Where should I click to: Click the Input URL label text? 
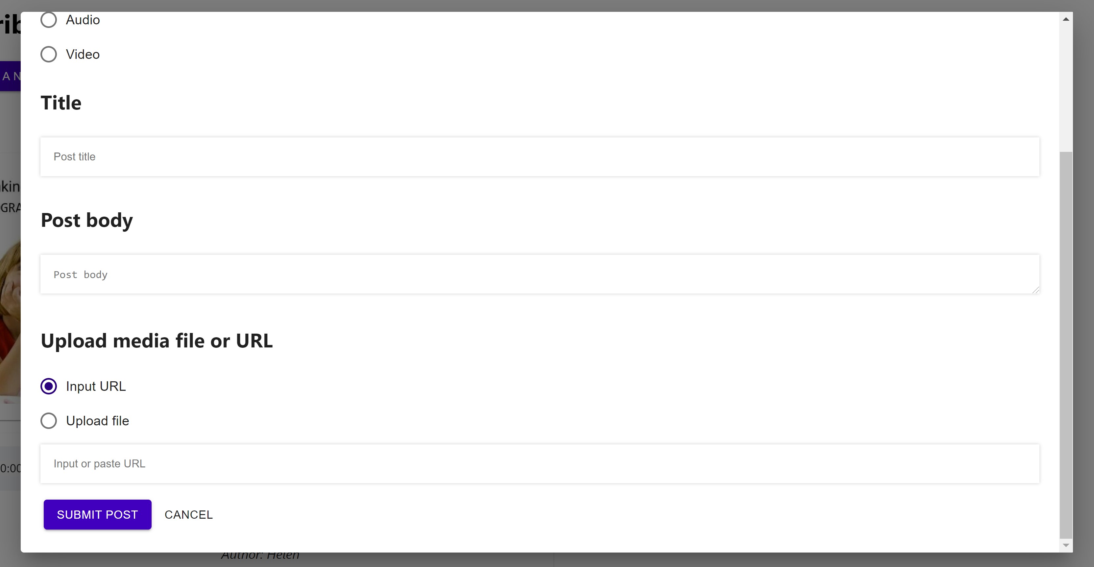pyautogui.click(x=96, y=386)
